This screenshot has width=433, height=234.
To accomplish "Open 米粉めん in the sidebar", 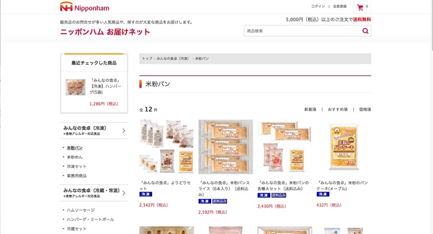I will [75, 157].
